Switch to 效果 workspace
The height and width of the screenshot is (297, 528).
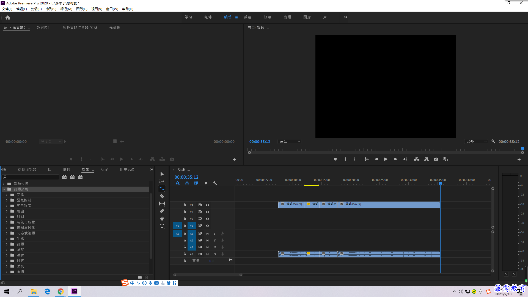268,17
